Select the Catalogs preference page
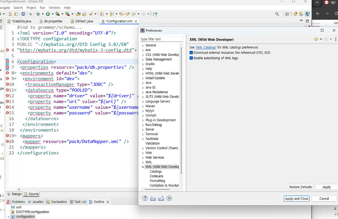 [x=156, y=172]
